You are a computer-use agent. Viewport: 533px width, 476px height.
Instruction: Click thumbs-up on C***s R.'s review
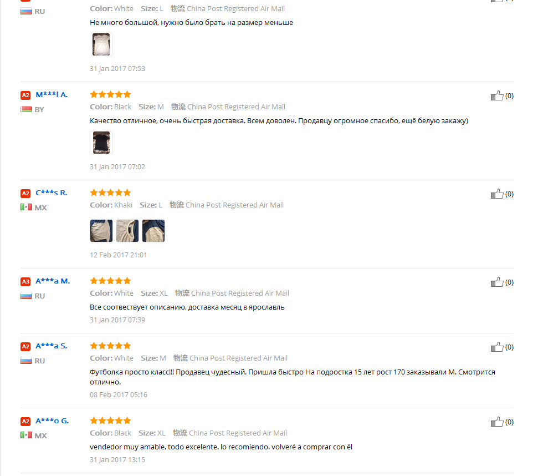[497, 194]
